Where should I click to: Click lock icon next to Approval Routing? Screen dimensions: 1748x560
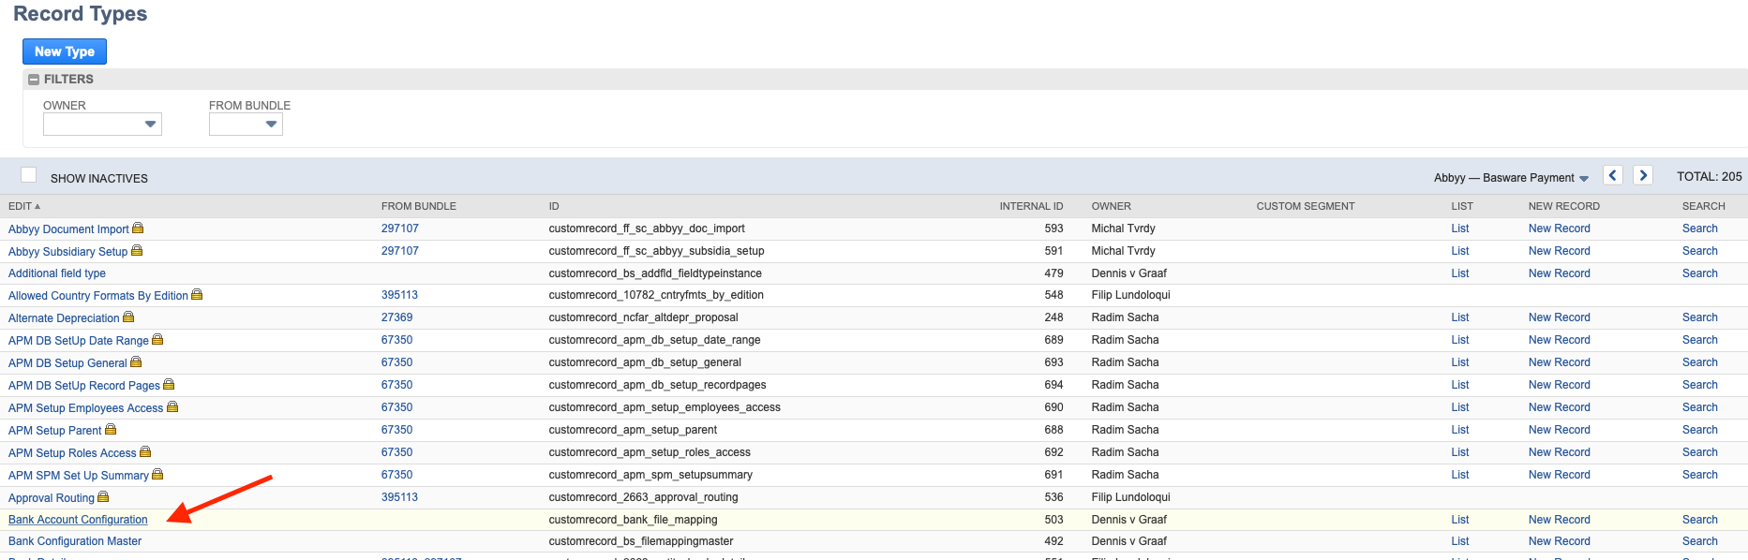pyautogui.click(x=103, y=497)
